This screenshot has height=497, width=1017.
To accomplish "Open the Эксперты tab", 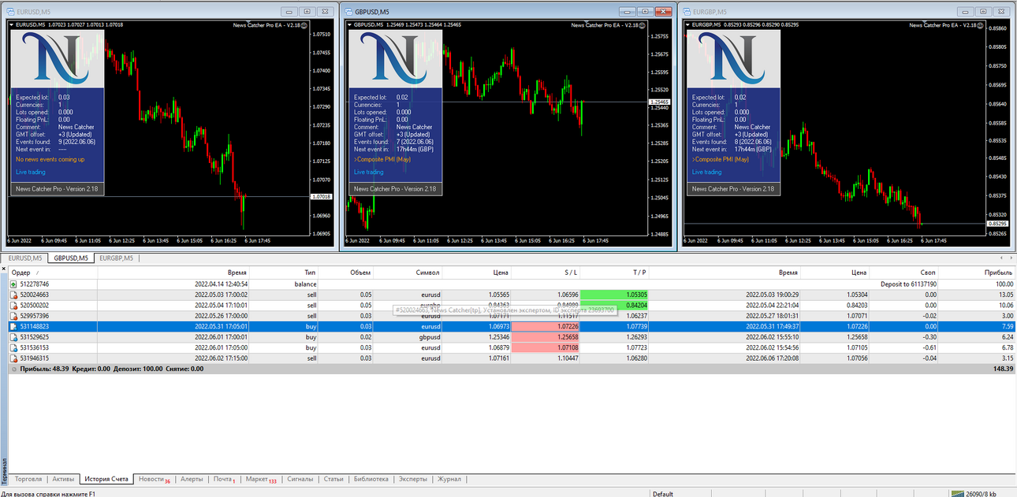I will 413,479.
